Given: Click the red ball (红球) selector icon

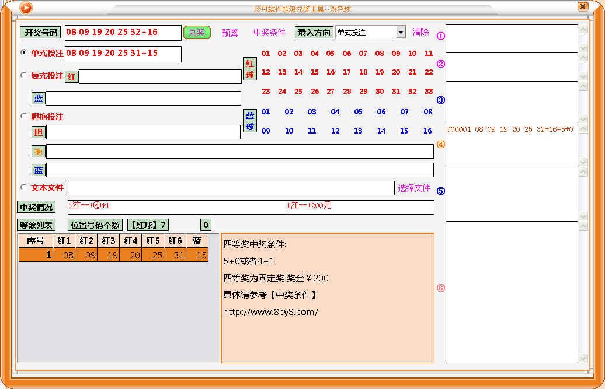Looking at the screenshot, I should click(x=249, y=68).
